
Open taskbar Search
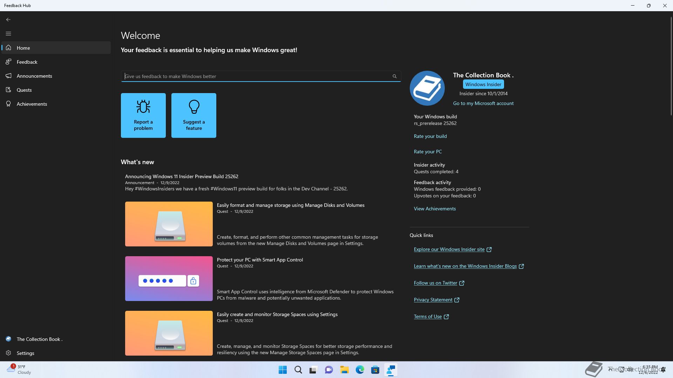click(x=298, y=370)
